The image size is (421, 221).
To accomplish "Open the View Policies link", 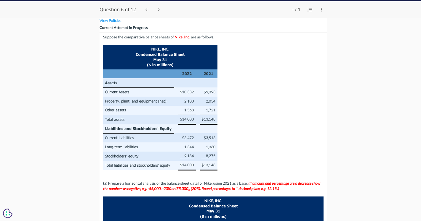I will pyautogui.click(x=110, y=20).
